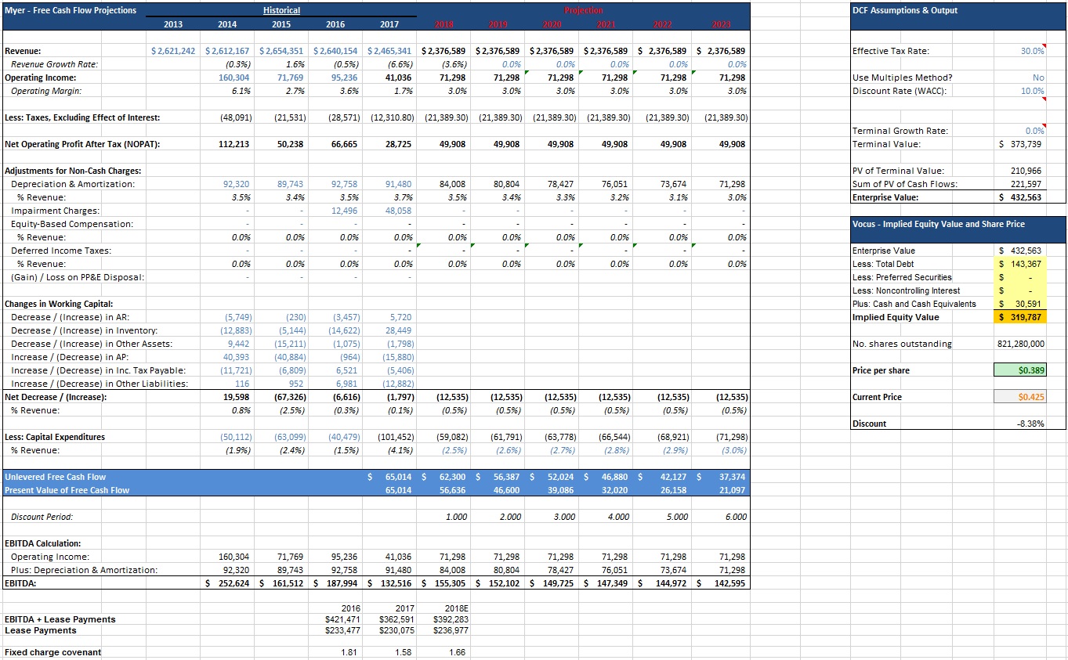Select the EBITDA cell $252,624
The width and height of the screenshot is (1068, 660).
(227, 583)
